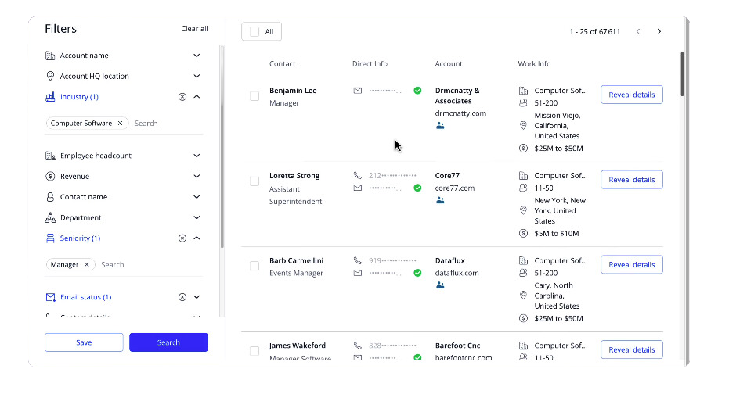Screen dimensions: 729x412
Task: Remove the Manager seniority chip
Action: [x=86, y=265]
